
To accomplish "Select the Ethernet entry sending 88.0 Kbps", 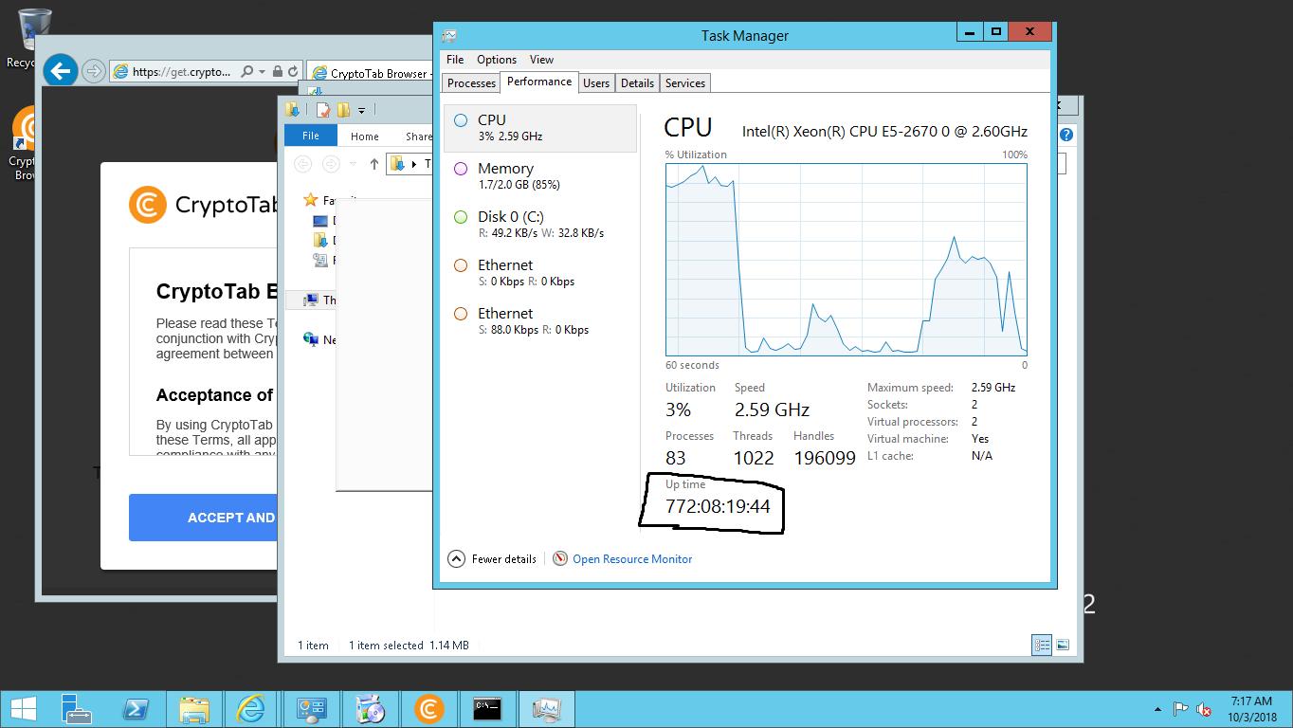I will pyautogui.click(x=540, y=321).
